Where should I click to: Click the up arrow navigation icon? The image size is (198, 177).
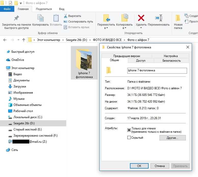24,40
